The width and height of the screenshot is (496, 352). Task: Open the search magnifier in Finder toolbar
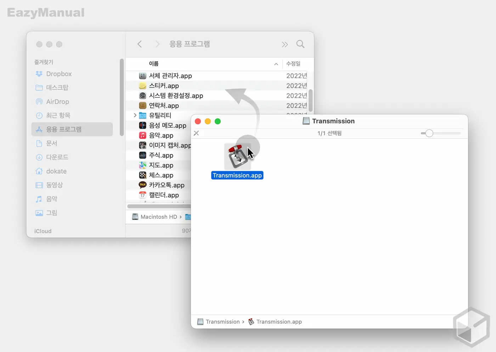tap(300, 44)
